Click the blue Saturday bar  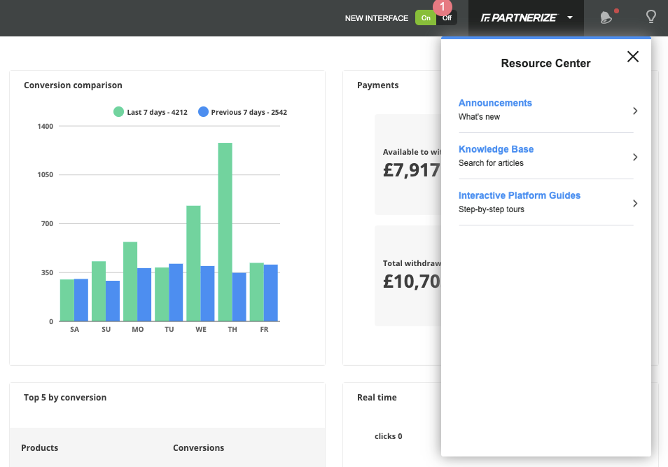[x=81, y=300]
